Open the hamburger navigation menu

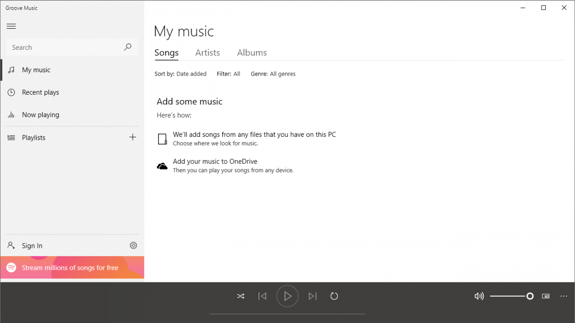pyautogui.click(x=11, y=26)
